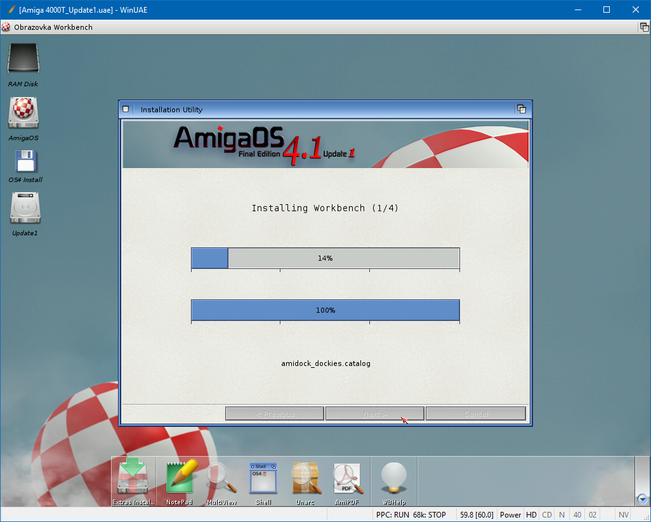Open the Update1 disk icon
The height and width of the screenshot is (522, 651).
[x=25, y=209]
